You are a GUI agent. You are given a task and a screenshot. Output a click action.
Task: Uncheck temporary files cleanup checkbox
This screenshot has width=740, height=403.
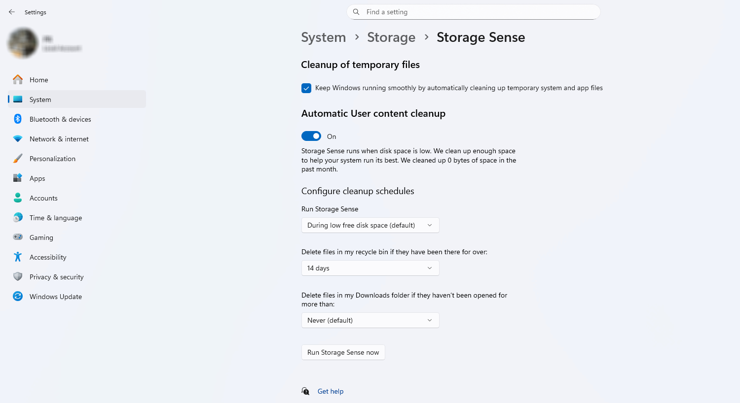pos(306,88)
